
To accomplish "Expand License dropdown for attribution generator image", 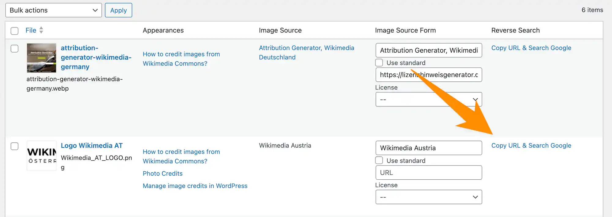I will [428, 99].
